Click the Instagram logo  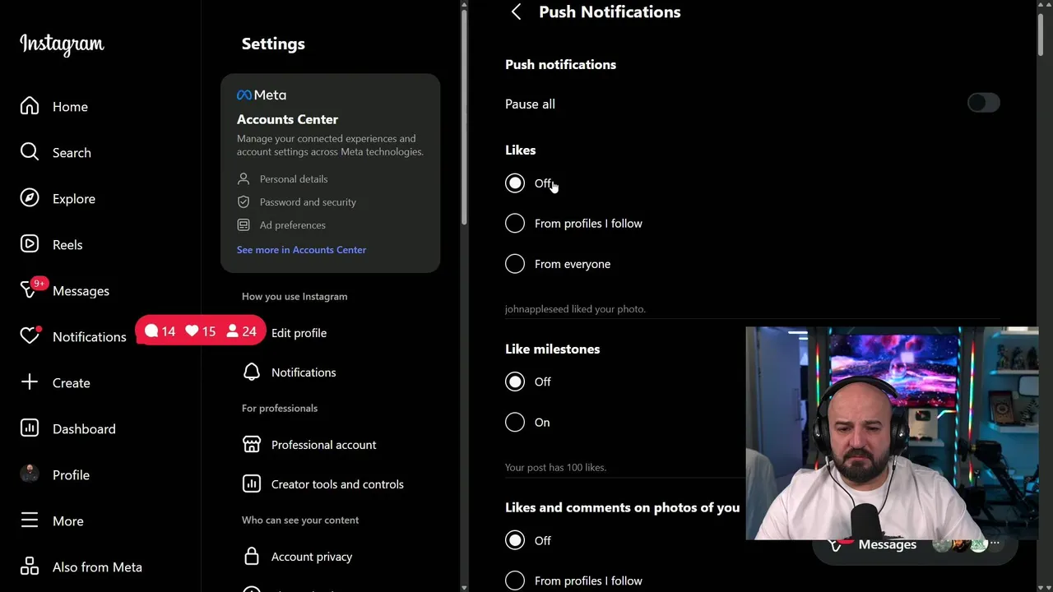click(x=62, y=44)
